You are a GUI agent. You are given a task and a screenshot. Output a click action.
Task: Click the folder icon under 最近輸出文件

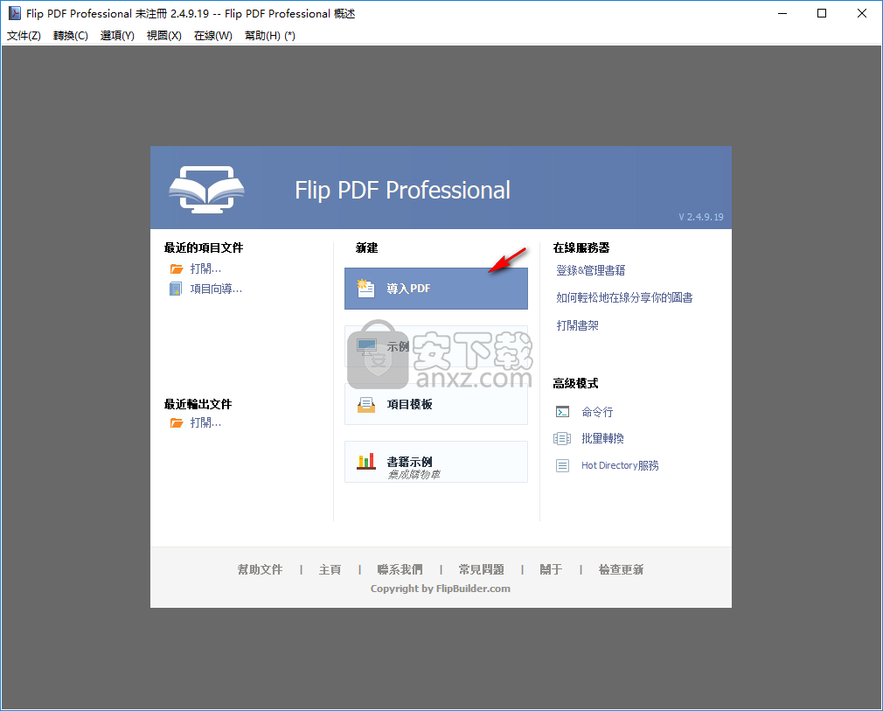[177, 422]
